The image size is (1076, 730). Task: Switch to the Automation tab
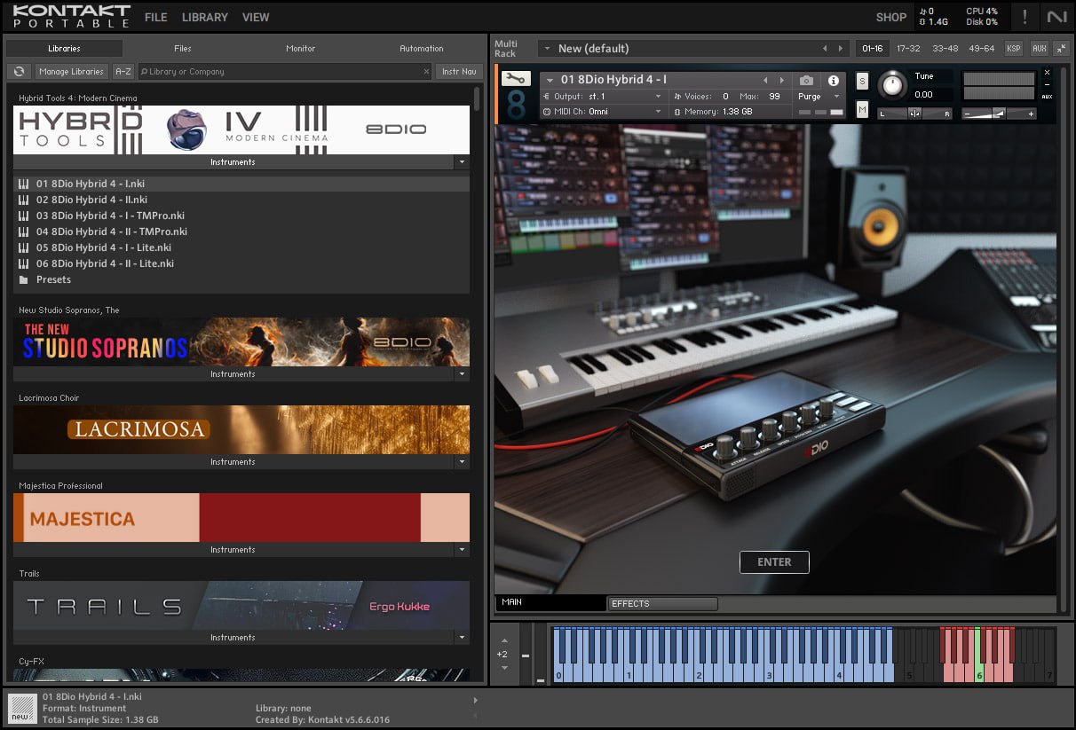(x=422, y=49)
